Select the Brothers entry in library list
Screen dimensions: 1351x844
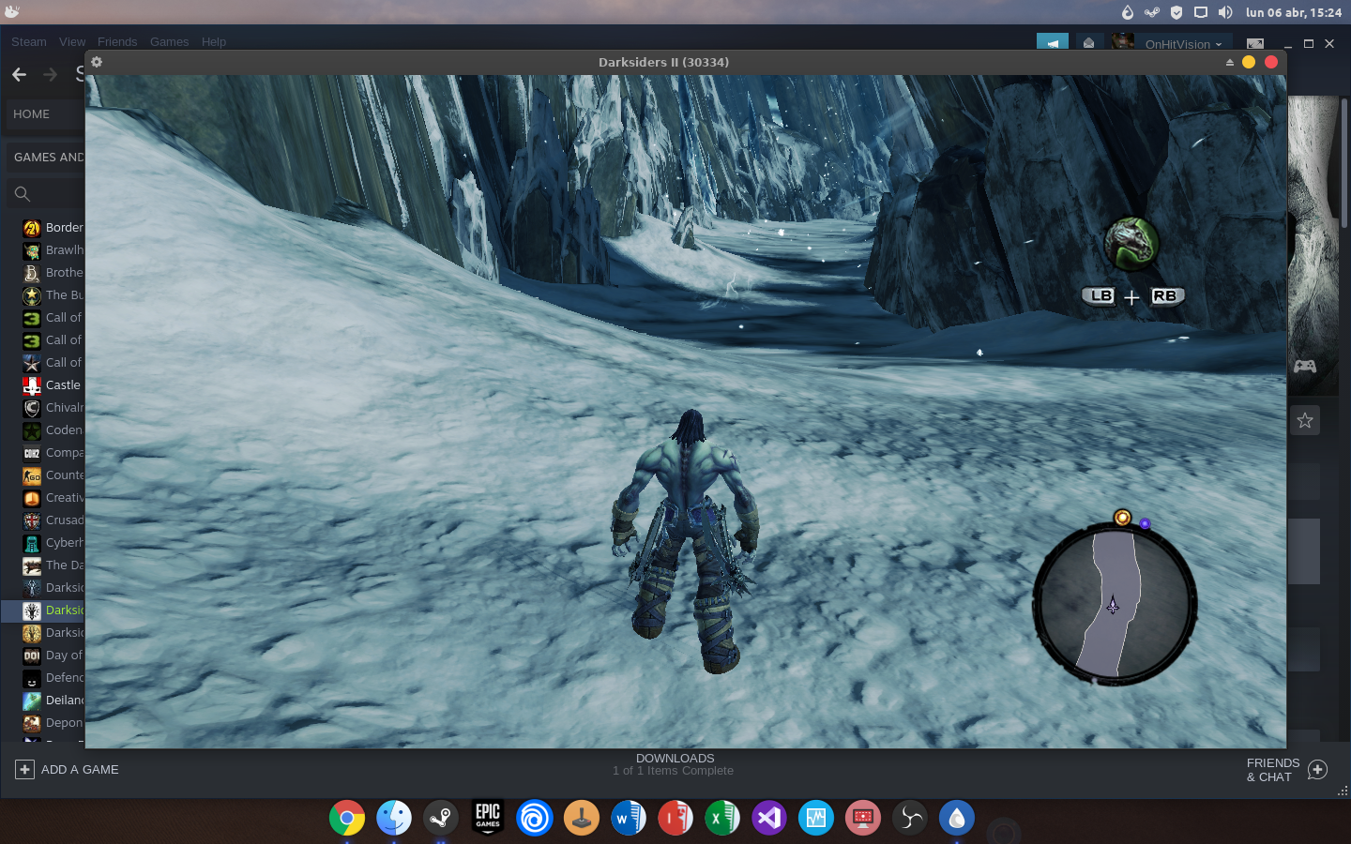click(53, 273)
